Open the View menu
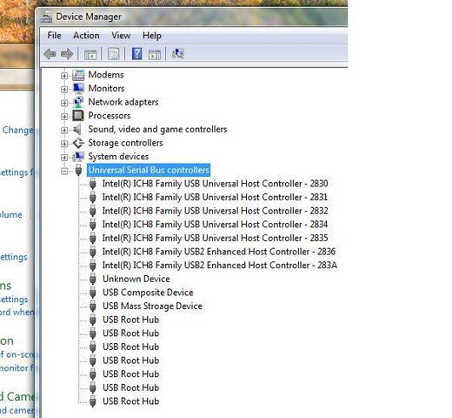The width and height of the screenshot is (452, 418). pos(121,36)
